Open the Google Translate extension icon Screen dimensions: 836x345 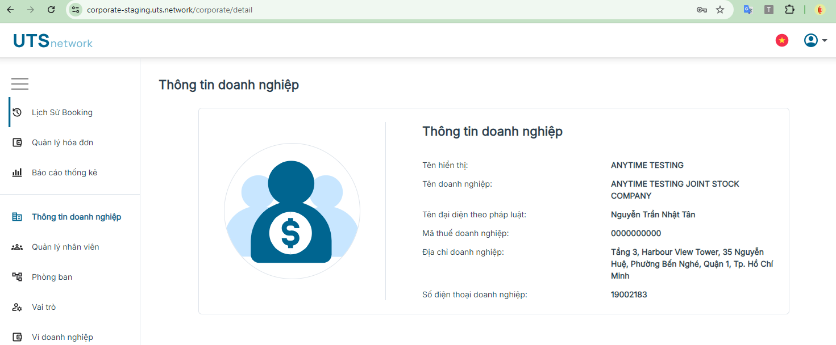pos(748,10)
